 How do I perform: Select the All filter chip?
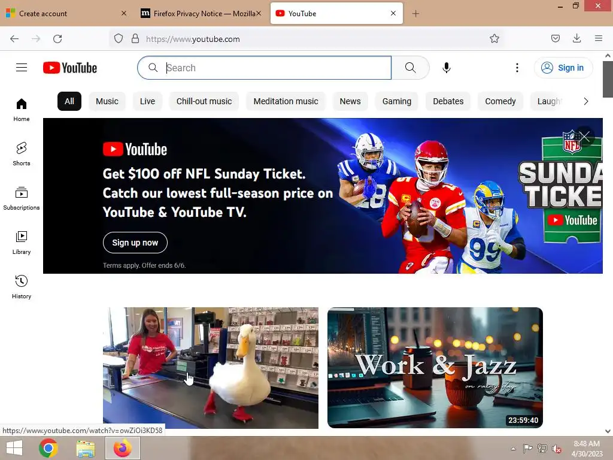pyautogui.click(x=69, y=101)
